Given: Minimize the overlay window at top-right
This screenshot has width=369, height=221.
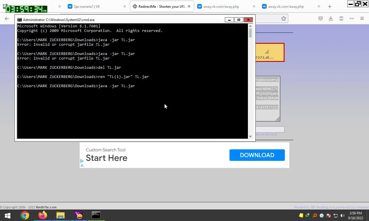Looking at the screenshot, I should (x=351, y=4).
